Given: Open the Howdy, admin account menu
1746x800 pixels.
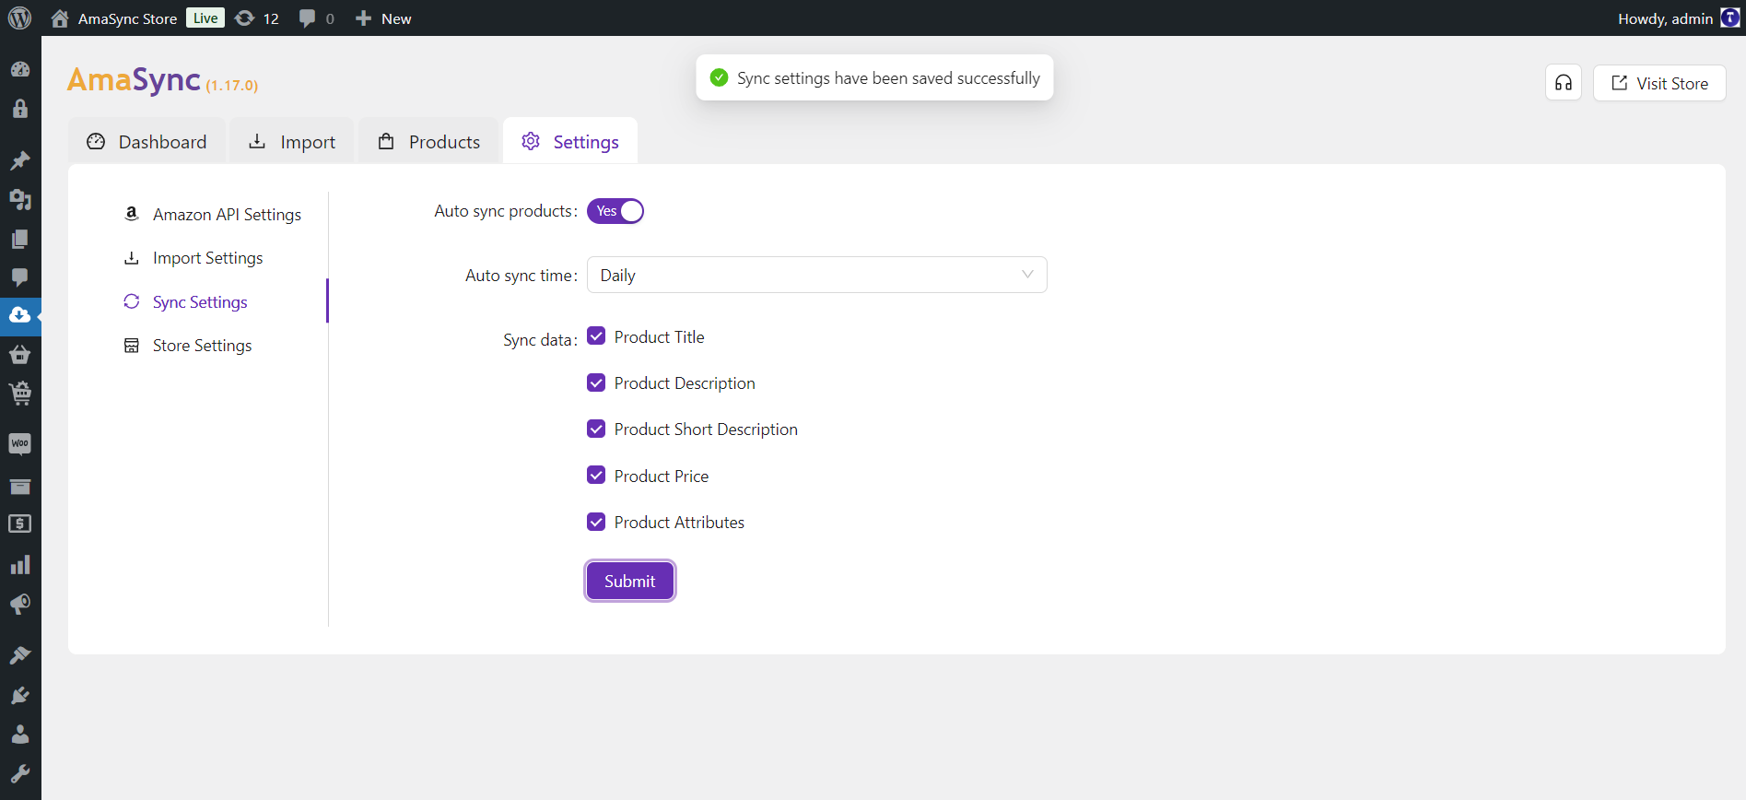Looking at the screenshot, I should click(x=1678, y=18).
